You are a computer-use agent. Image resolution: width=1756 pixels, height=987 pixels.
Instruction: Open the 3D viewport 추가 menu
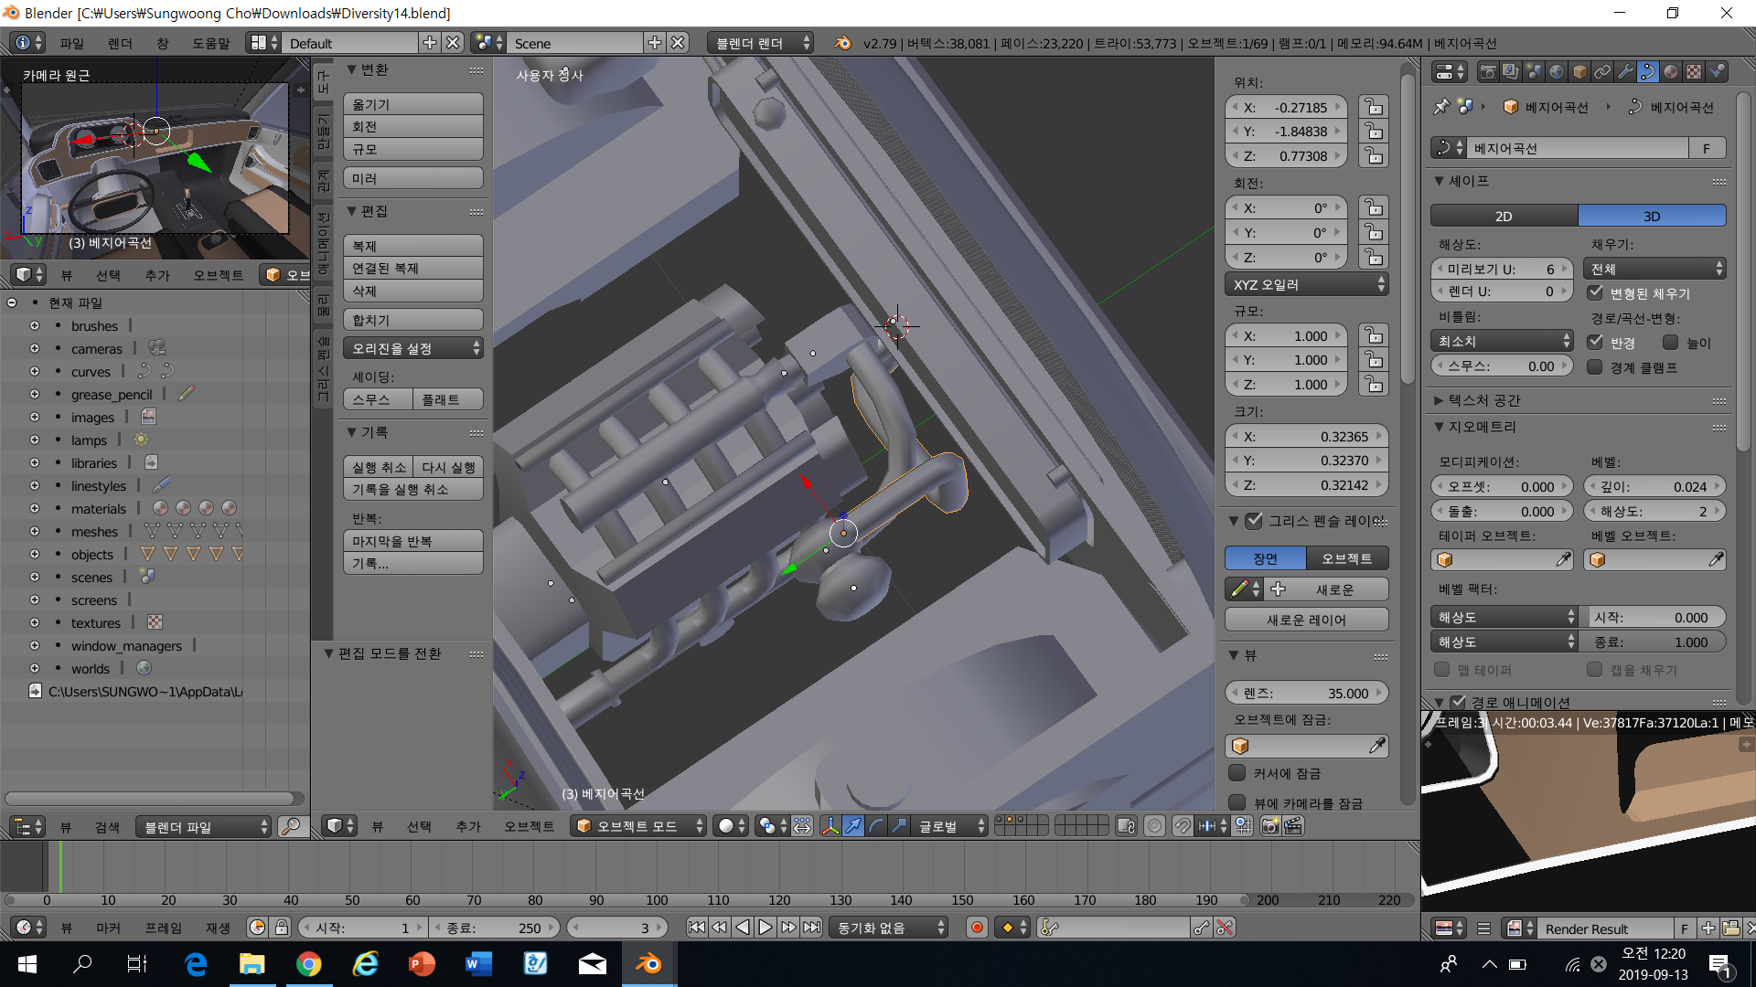pos(468,826)
